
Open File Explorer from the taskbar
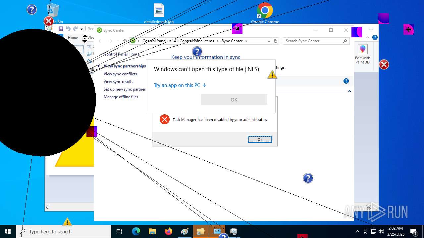[x=152, y=231]
